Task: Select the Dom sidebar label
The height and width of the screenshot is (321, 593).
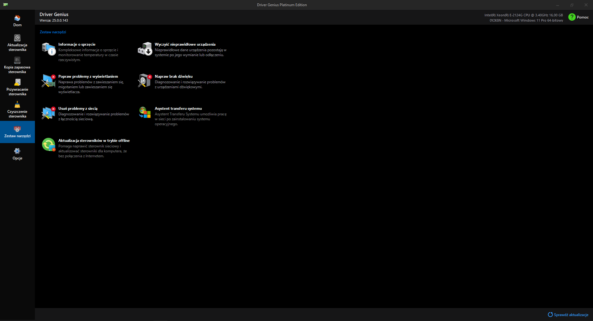Action: 17,25
